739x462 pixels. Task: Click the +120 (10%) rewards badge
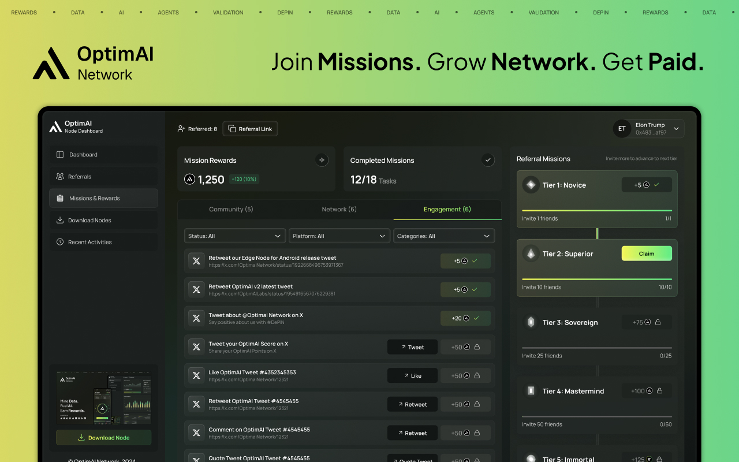pyautogui.click(x=244, y=179)
